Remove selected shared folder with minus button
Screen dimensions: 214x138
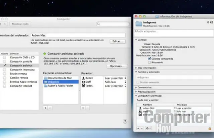[x=50, y=108]
